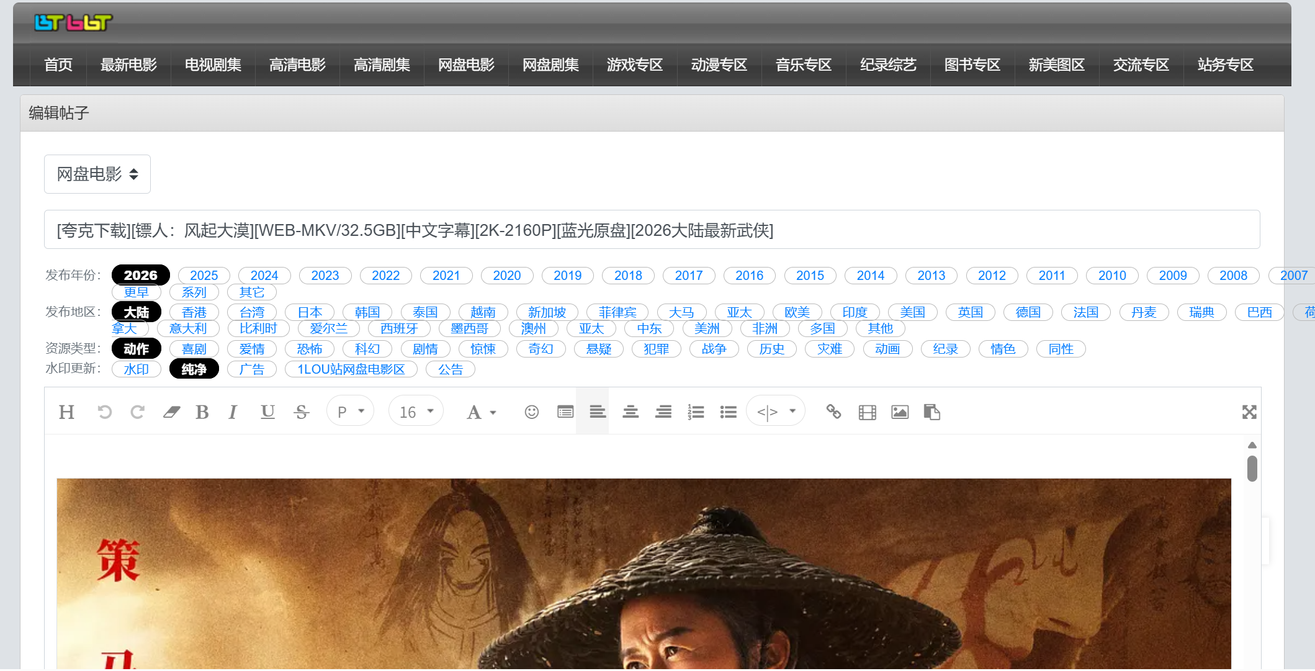Click the heading H icon in editor toolbar
This screenshot has height=671, width=1315.
pos(66,412)
